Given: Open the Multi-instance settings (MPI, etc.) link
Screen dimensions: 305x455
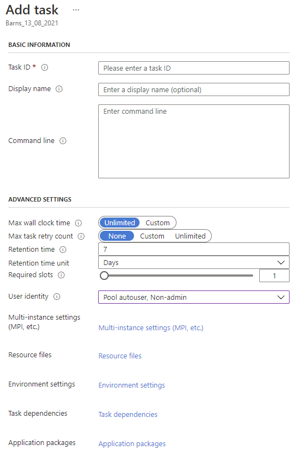Looking at the screenshot, I should tap(151, 328).
